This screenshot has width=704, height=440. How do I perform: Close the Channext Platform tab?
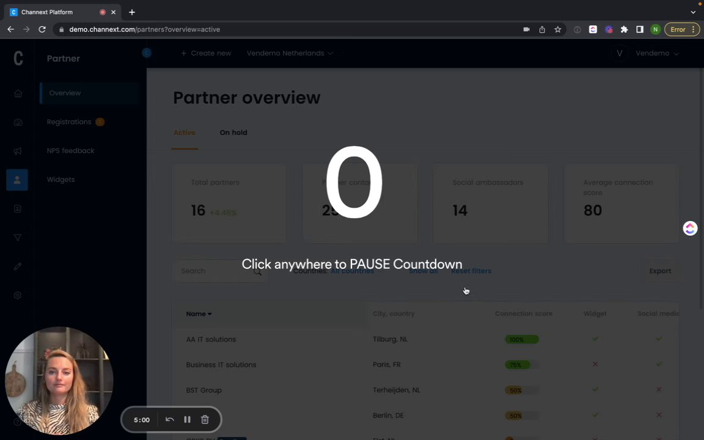coord(113,12)
